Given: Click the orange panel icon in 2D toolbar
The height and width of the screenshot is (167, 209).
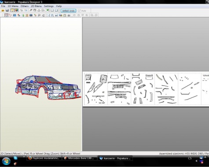Looking at the screenshot, I should point(27,15).
